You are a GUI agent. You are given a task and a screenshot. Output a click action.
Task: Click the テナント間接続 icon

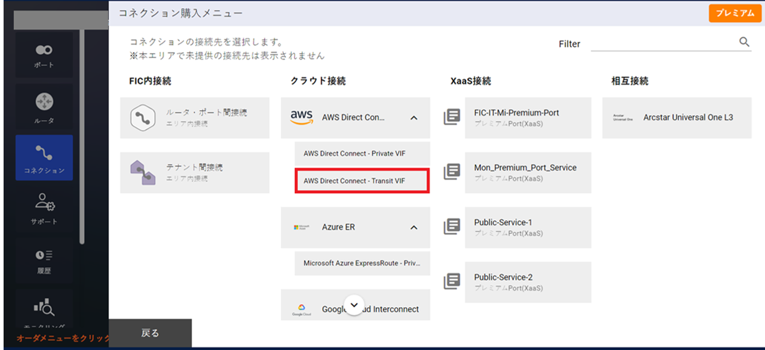[143, 173]
